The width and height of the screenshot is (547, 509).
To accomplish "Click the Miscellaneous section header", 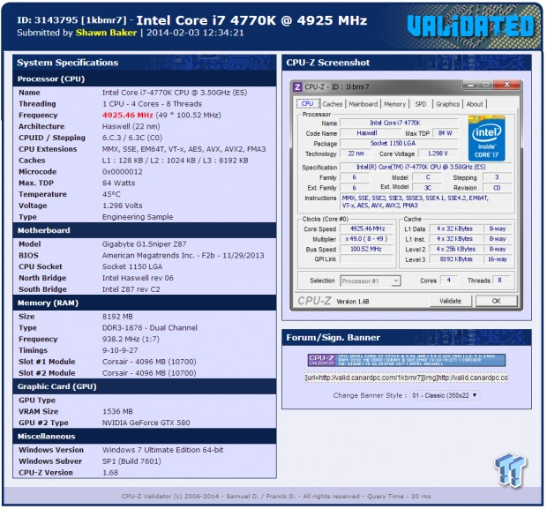I will click(x=145, y=437).
